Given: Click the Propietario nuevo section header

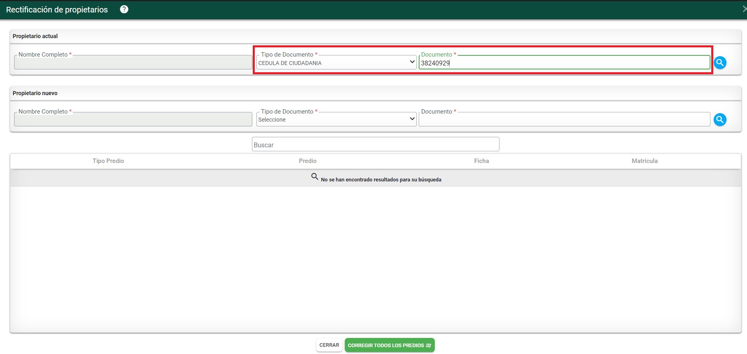Looking at the screenshot, I should point(35,93).
